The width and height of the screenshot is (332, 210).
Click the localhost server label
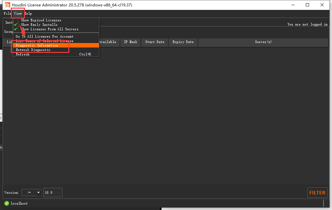point(19,203)
